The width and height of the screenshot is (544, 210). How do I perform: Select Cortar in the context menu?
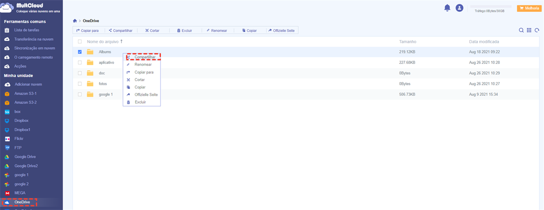(142, 79)
